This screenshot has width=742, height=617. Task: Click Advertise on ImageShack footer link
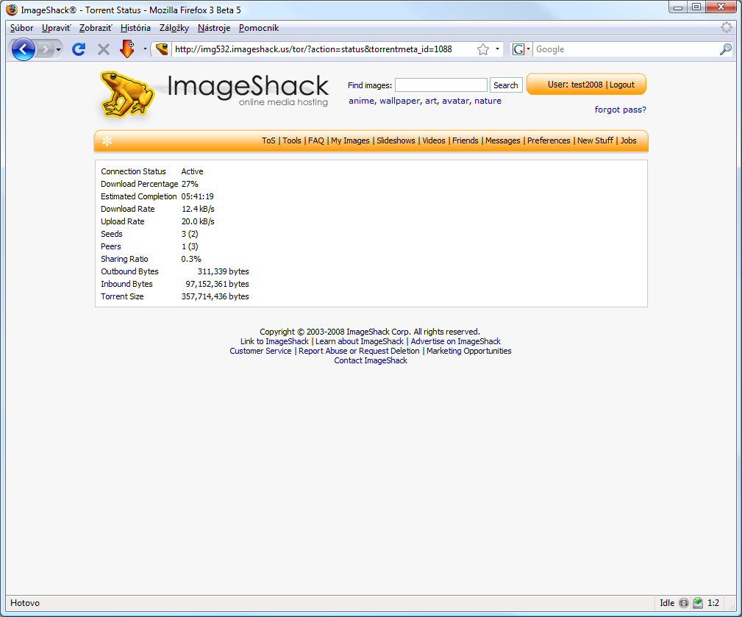point(456,341)
